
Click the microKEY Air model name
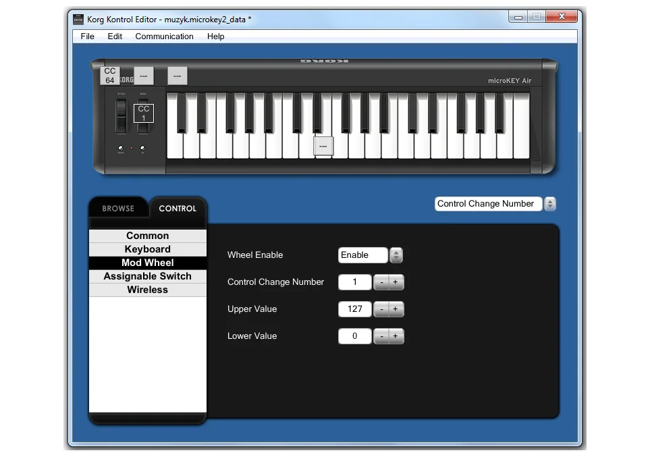click(x=510, y=80)
